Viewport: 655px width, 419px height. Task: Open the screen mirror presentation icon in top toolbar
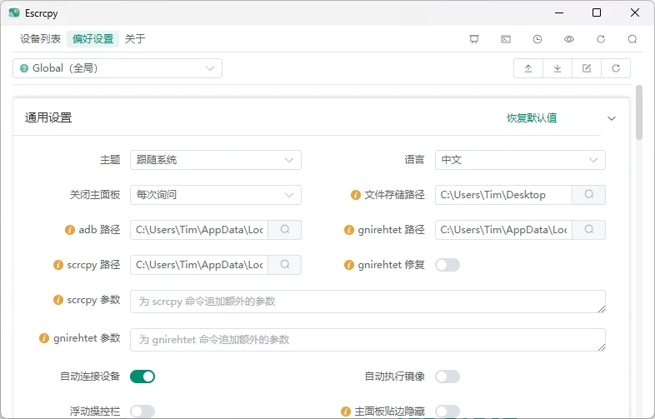point(473,39)
